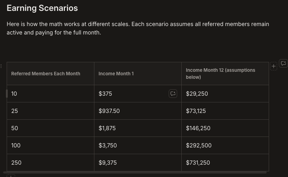288x177 pixels.
Task: Click the $146,250 cell
Action: pyautogui.click(x=225, y=128)
